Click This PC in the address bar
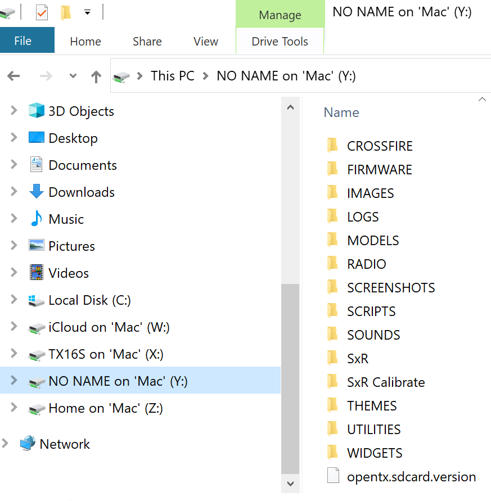Screen dimensions: 491x501 click(x=172, y=75)
